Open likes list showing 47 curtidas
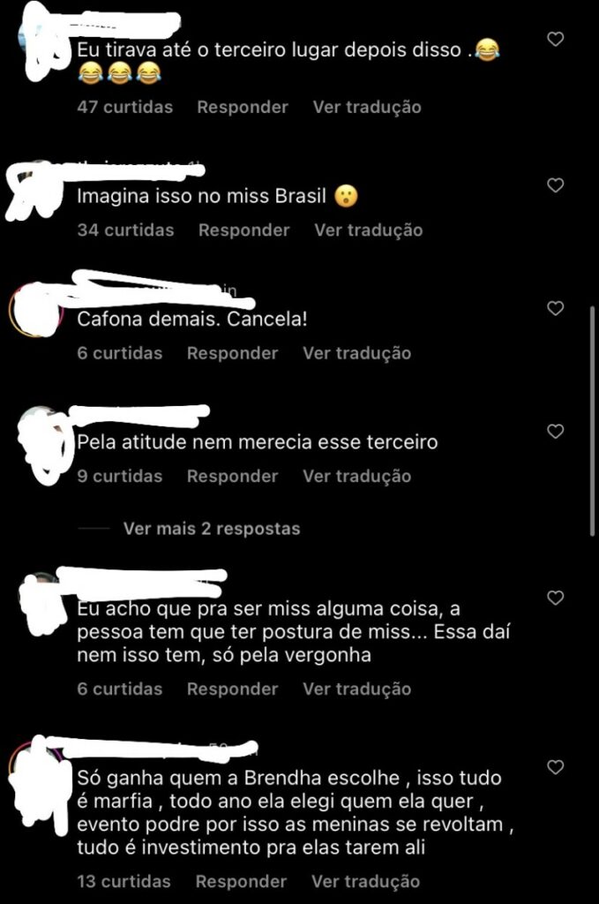 [x=125, y=107]
